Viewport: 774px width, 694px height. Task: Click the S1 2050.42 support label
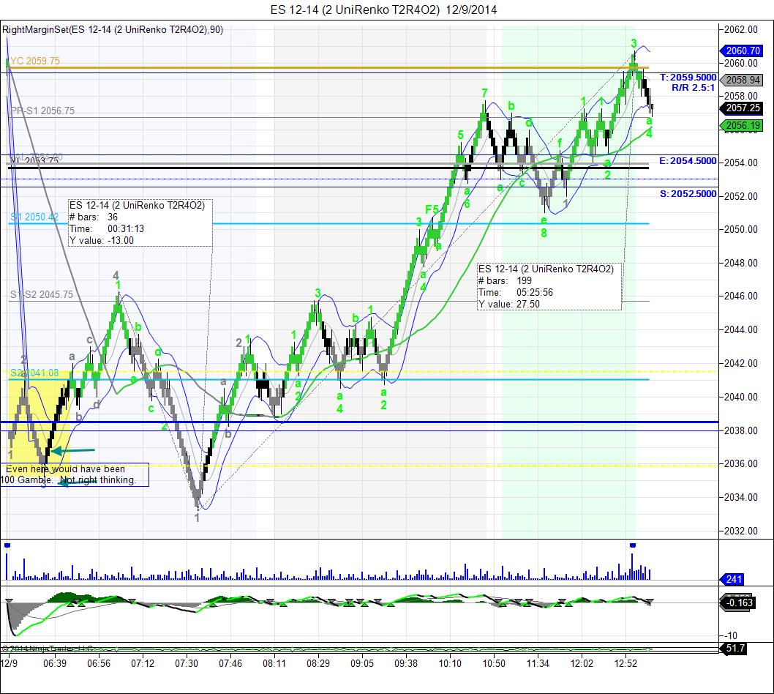click(34, 217)
